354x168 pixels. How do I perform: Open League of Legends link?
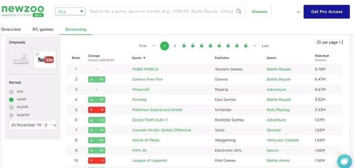(x=149, y=160)
